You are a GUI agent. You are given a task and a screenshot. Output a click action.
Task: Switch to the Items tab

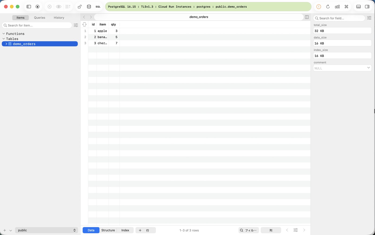(20, 18)
